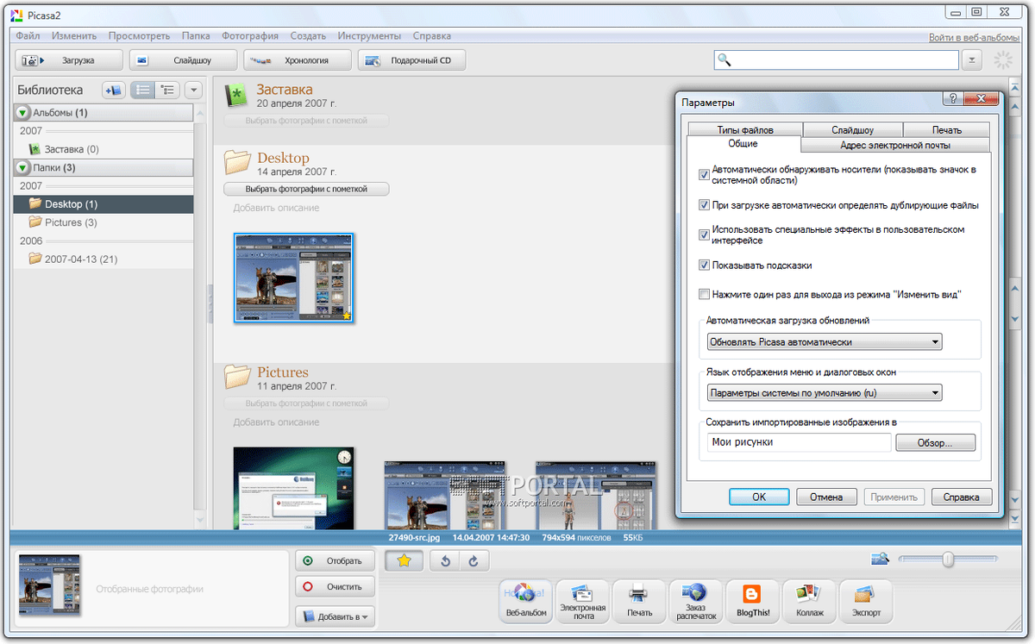The image size is (1035, 644).
Task: Click the Электронная почта button
Action: click(x=582, y=602)
